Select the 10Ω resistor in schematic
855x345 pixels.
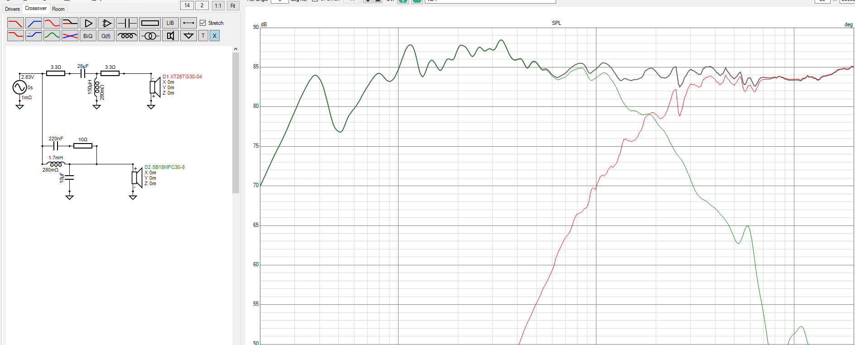(x=83, y=146)
